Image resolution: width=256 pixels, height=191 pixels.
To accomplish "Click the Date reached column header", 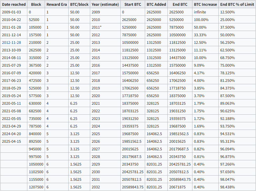I will [14, 4].
